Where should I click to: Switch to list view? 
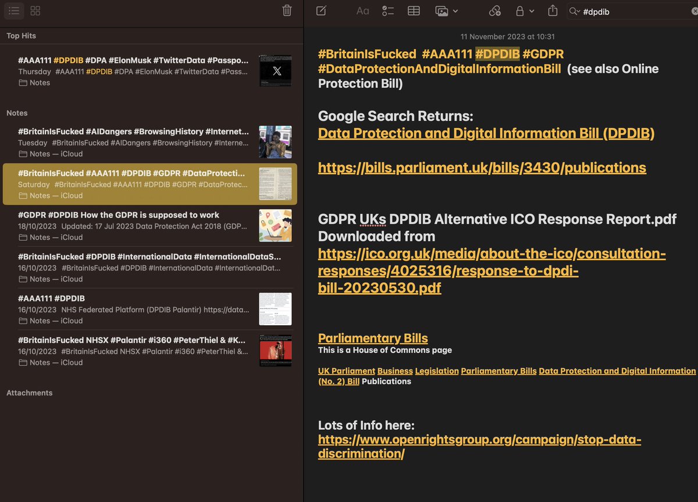[x=14, y=10]
